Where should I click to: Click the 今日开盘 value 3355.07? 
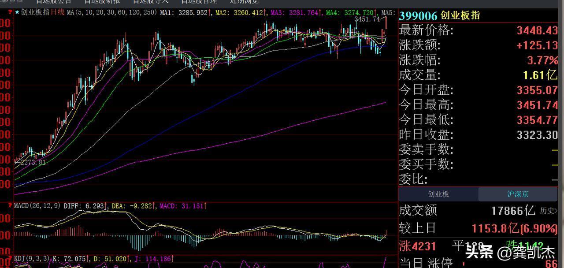tap(537, 90)
